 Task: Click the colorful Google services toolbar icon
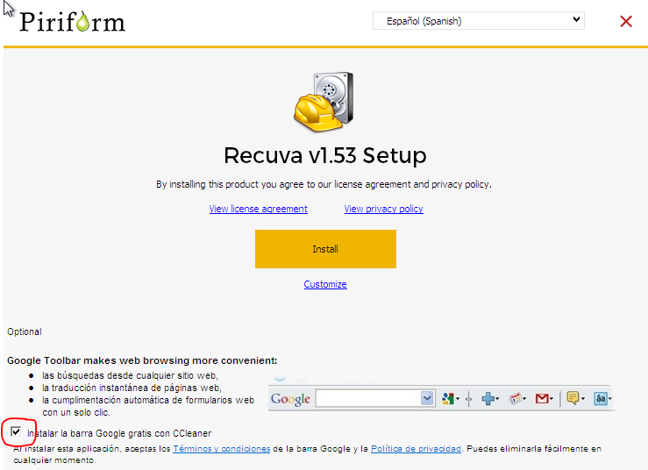[x=449, y=399]
